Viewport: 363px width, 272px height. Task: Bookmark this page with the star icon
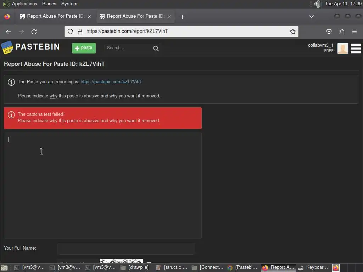click(292, 32)
